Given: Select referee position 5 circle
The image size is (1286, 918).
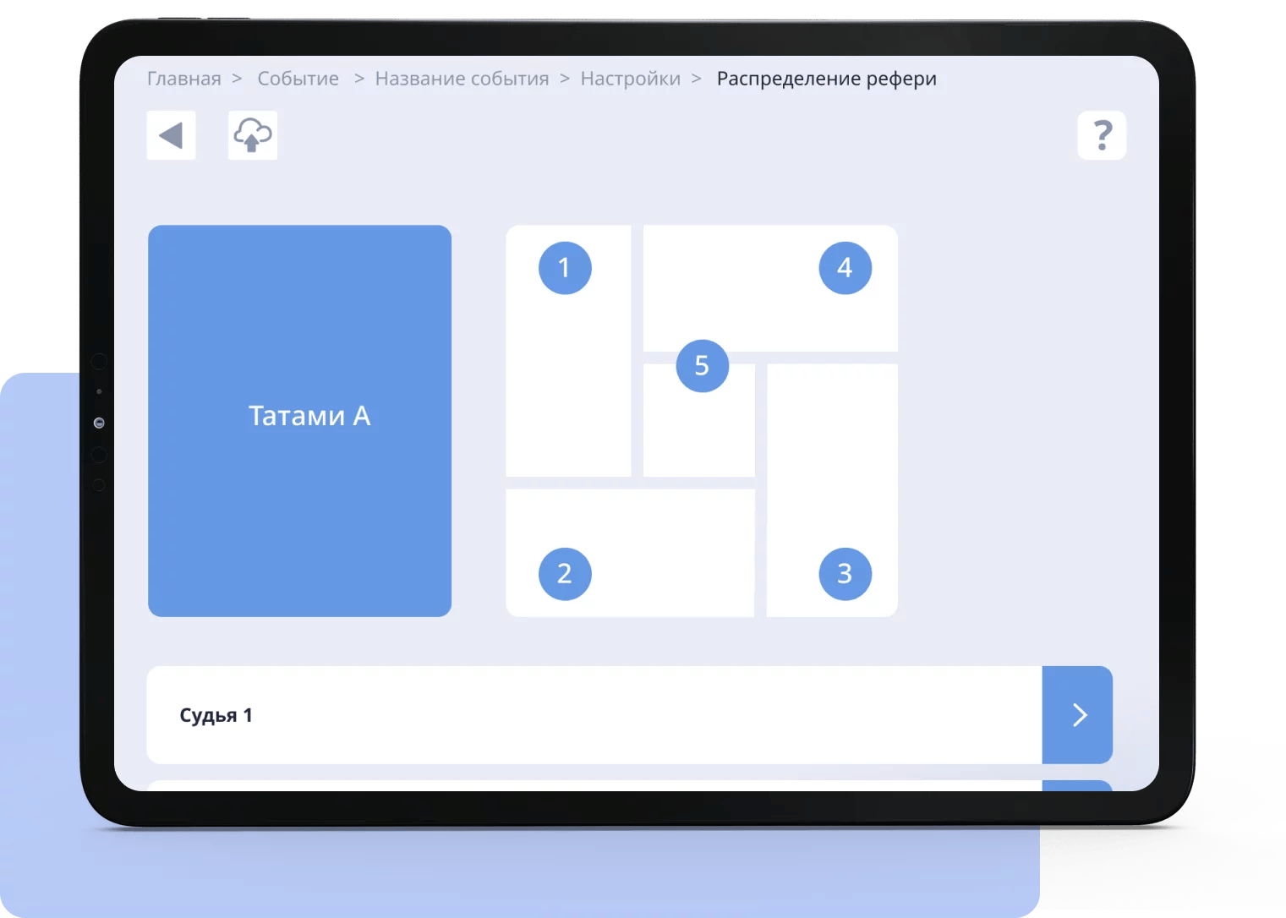Looking at the screenshot, I should 703,366.
